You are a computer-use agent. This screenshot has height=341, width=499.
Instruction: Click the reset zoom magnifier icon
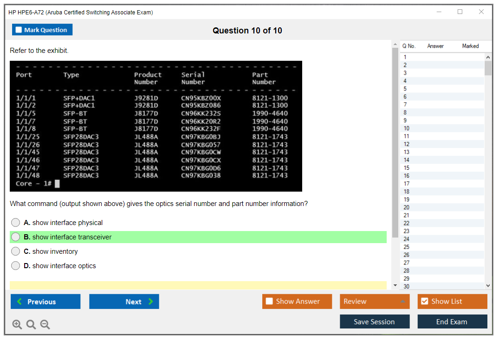point(31,325)
